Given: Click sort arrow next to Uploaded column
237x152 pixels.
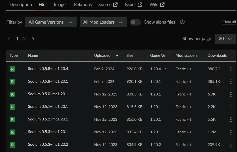Looking at the screenshot, I should pos(117,56).
